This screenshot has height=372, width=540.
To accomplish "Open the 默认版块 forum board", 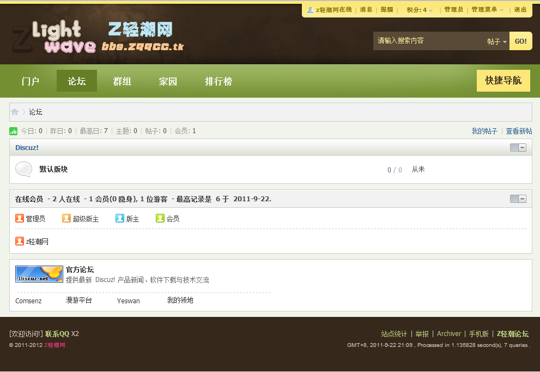I will [x=53, y=169].
